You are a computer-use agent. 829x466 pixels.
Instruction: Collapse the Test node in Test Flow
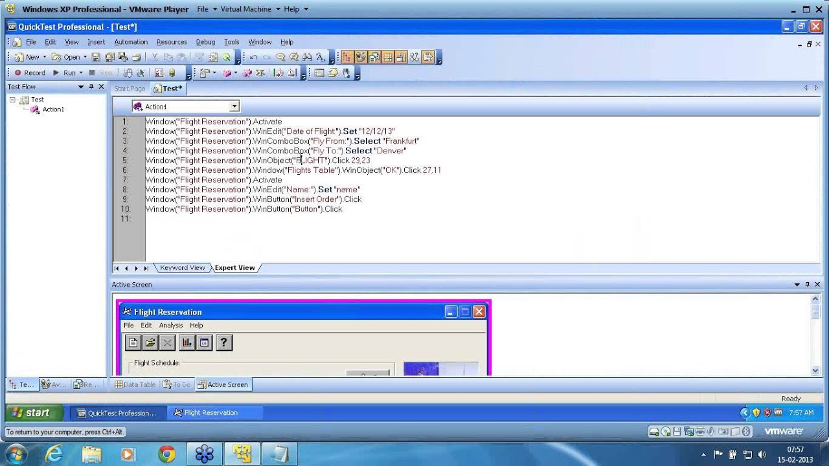click(x=12, y=100)
